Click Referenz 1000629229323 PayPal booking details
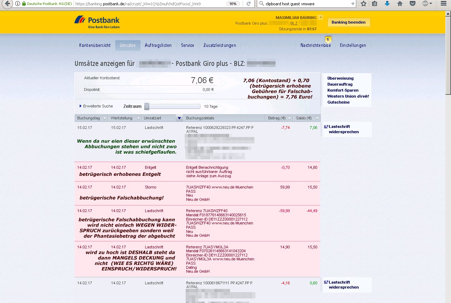451x303 pixels. click(x=220, y=129)
